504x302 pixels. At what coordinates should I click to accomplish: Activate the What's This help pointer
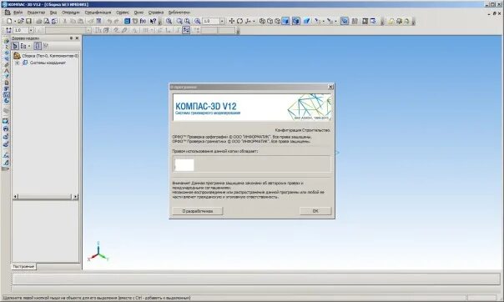[x=153, y=21]
